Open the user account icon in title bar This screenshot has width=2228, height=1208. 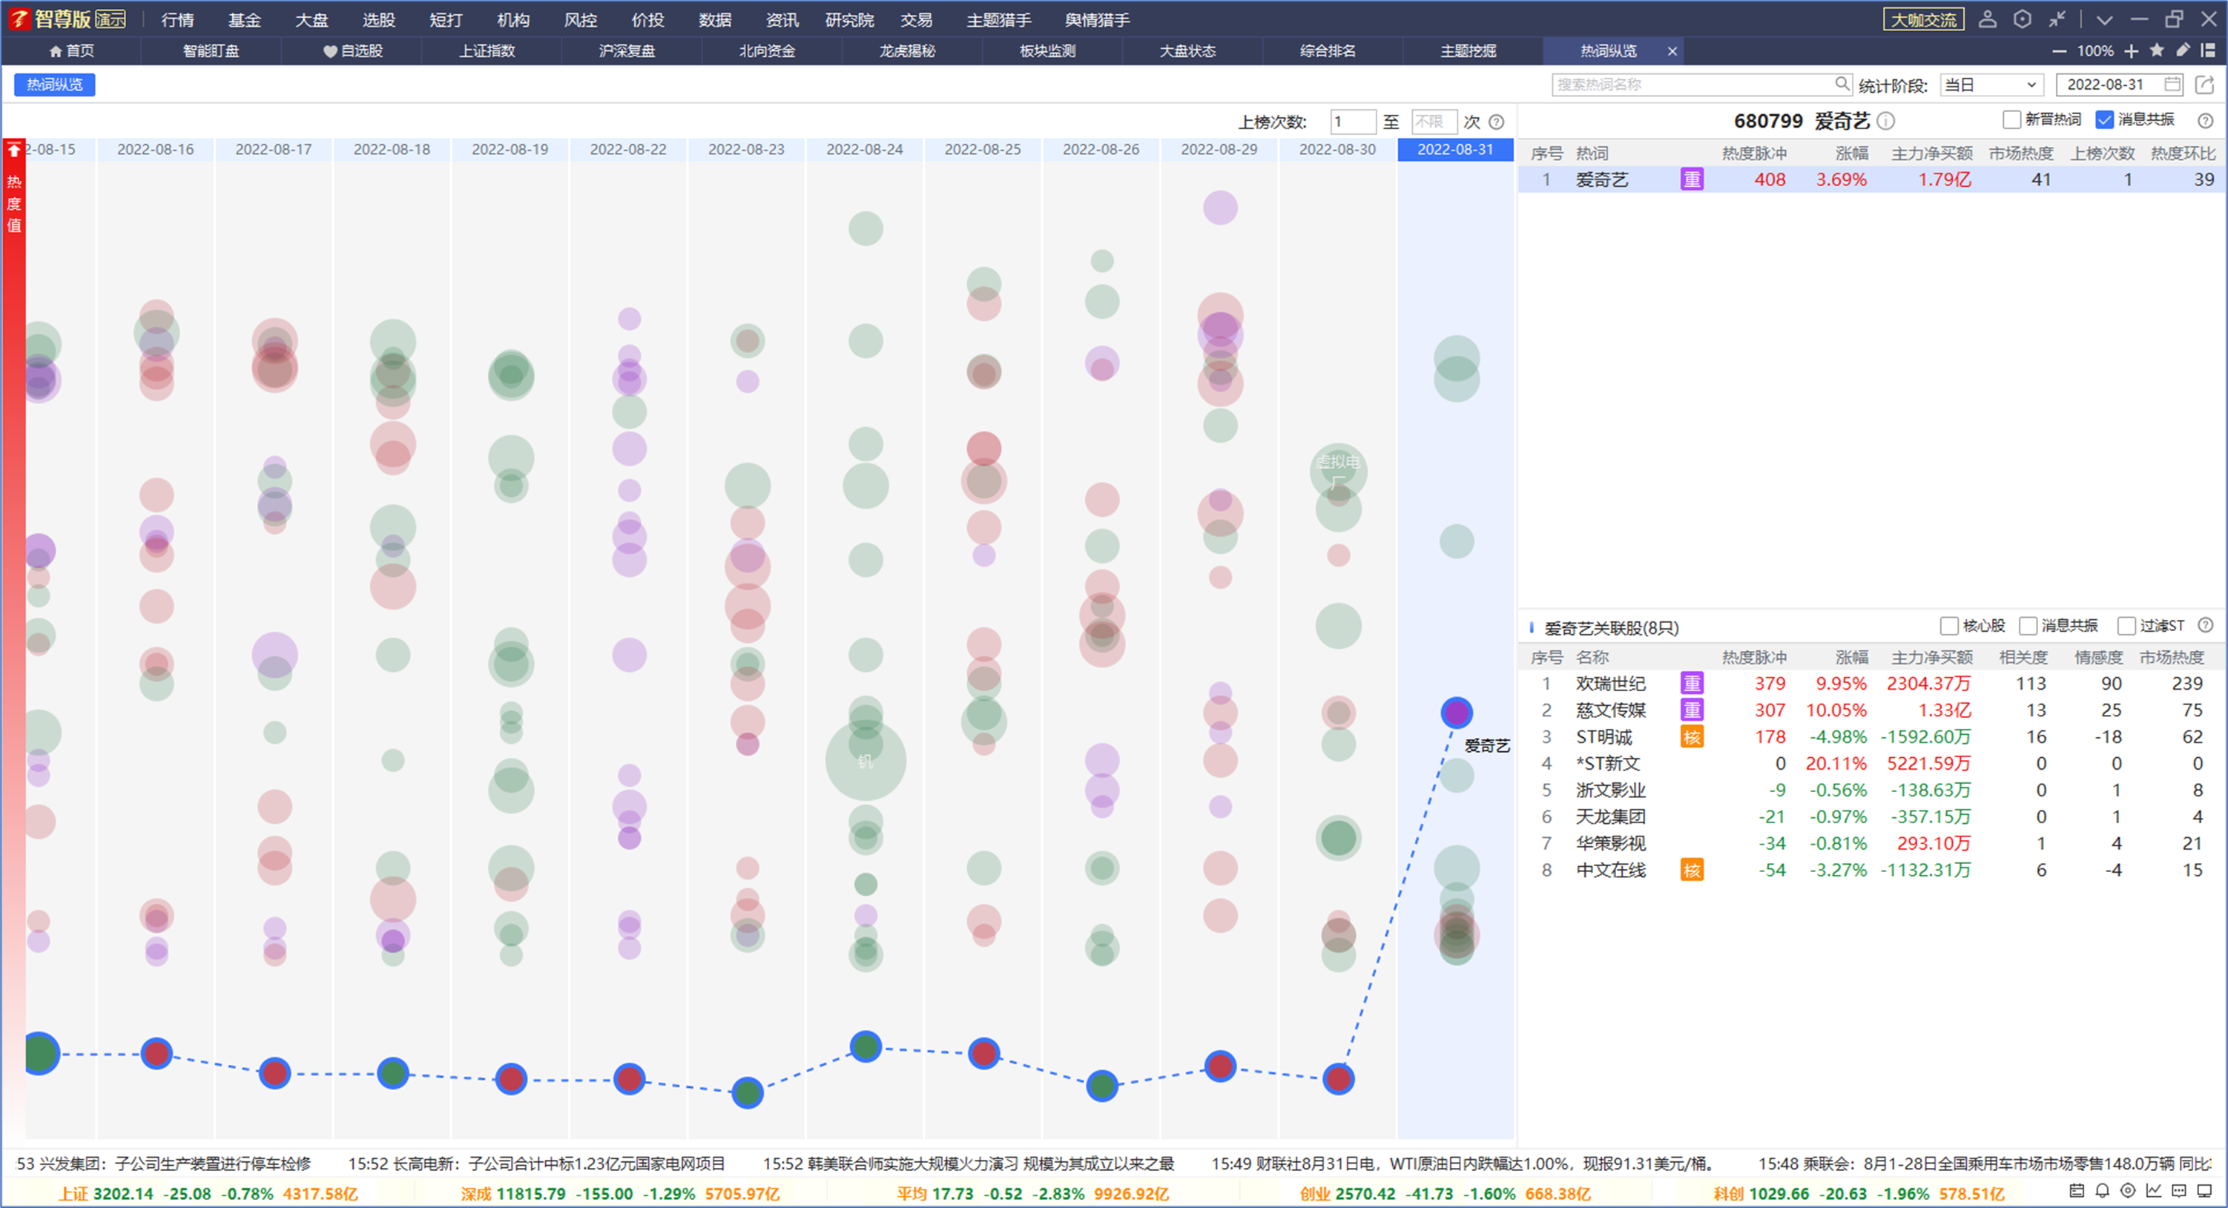(1988, 19)
